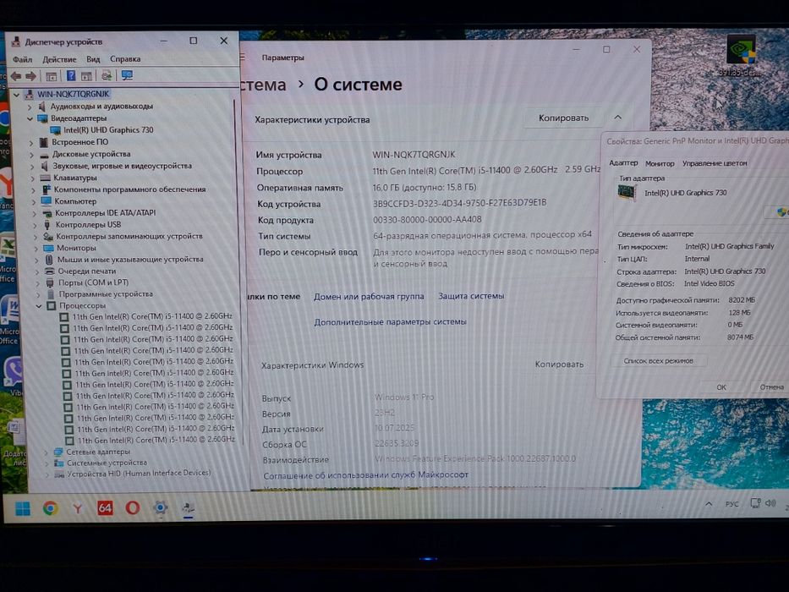789x592 pixels.
Task: Open the Справка menu
Action: coord(125,59)
